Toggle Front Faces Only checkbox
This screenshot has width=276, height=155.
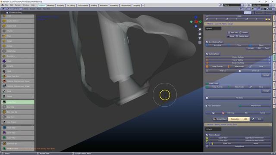[x=7, y=12]
